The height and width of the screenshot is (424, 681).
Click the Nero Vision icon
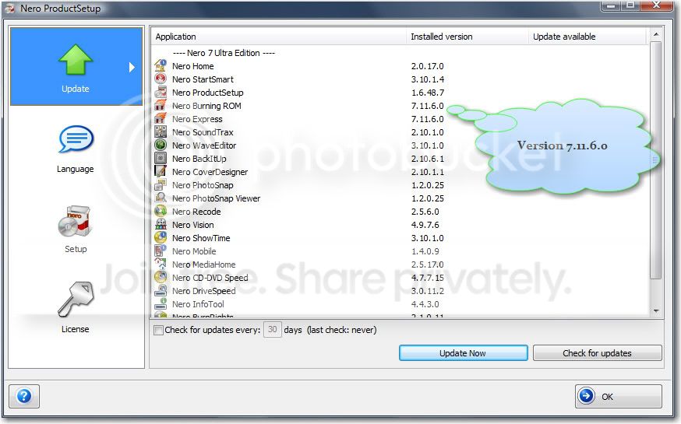pos(161,225)
